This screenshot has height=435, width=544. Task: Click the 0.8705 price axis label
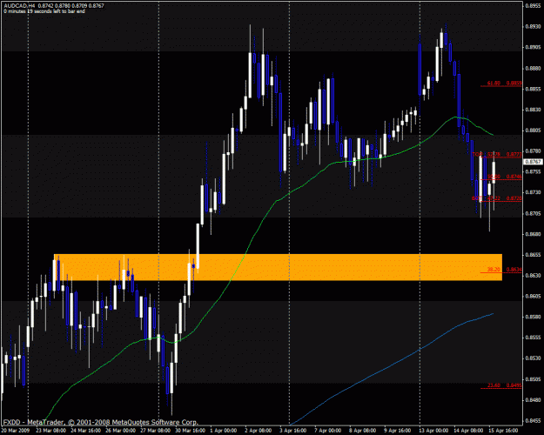(x=533, y=213)
